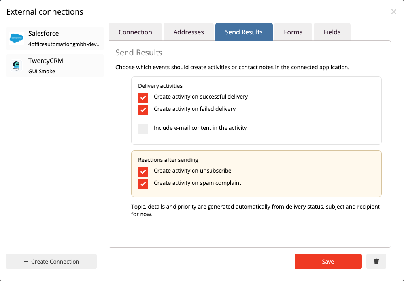The width and height of the screenshot is (404, 281).
Task: Open the Fields tab
Action: (332, 32)
